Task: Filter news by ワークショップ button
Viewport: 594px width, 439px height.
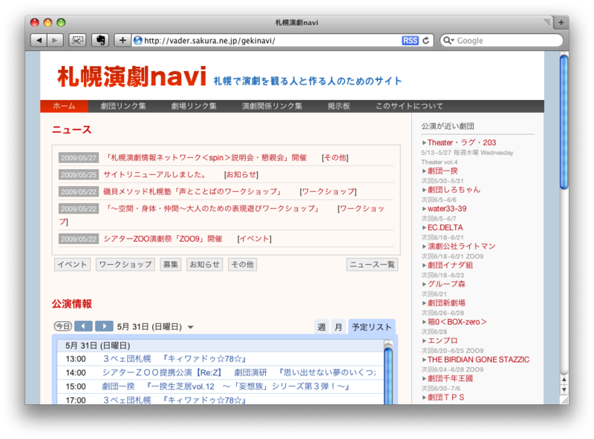Action: pyautogui.click(x=125, y=265)
